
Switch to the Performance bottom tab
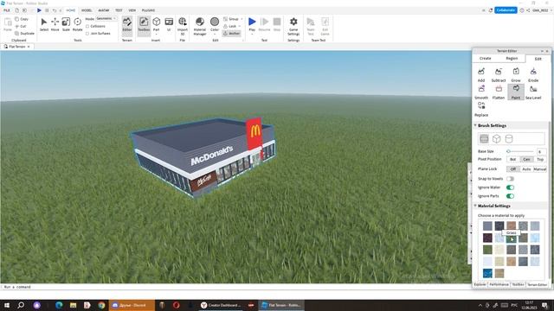pos(499,284)
